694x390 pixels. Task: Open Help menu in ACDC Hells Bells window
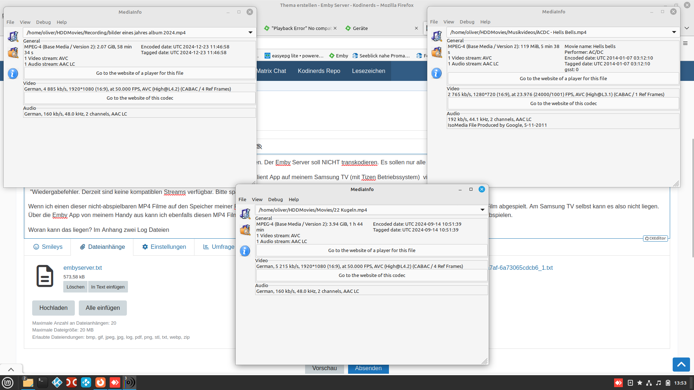click(485, 22)
